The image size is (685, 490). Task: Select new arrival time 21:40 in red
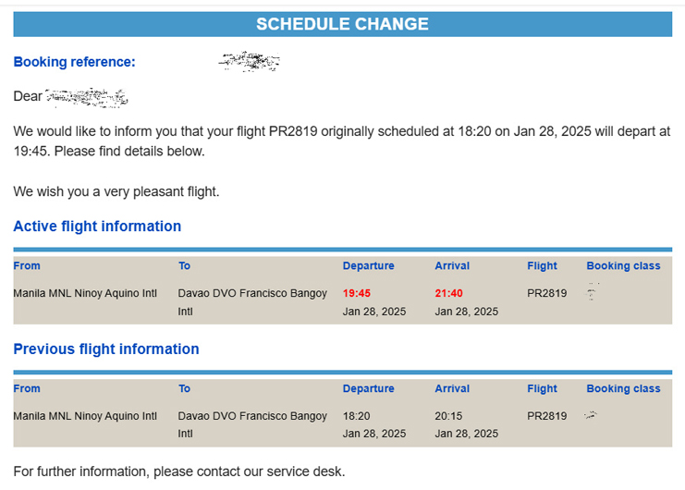point(448,293)
